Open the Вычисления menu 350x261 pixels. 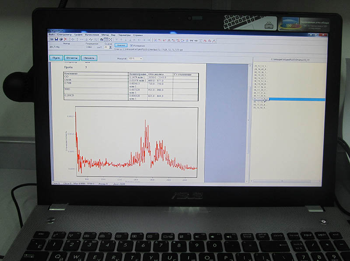92,35
